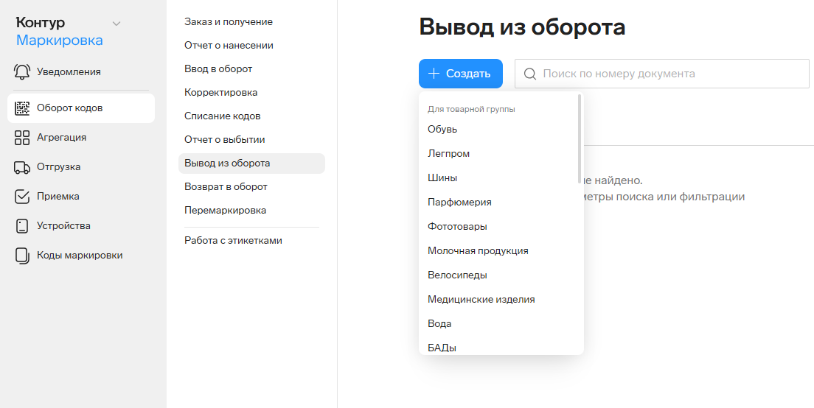Select the active Вывод из оборота item

click(x=251, y=163)
